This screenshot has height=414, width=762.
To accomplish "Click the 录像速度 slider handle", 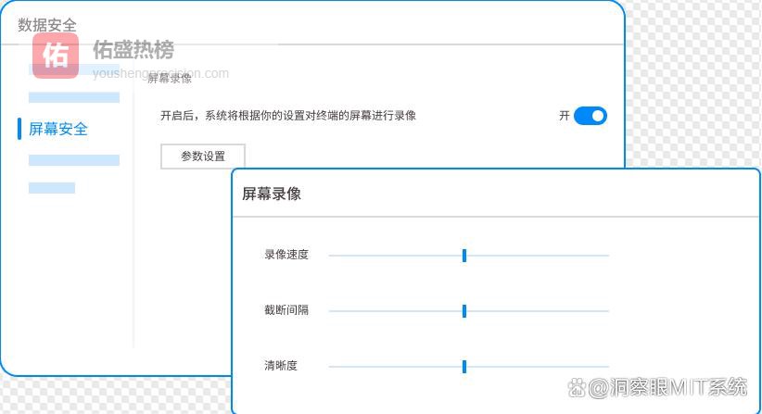I will tap(464, 256).
